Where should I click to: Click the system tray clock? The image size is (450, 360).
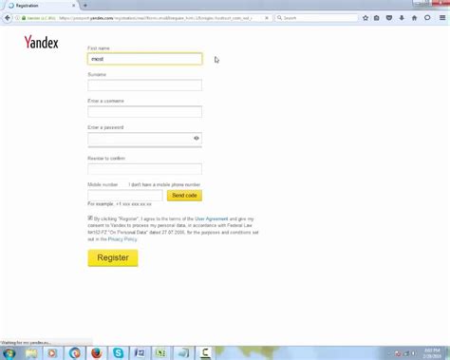(x=432, y=353)
